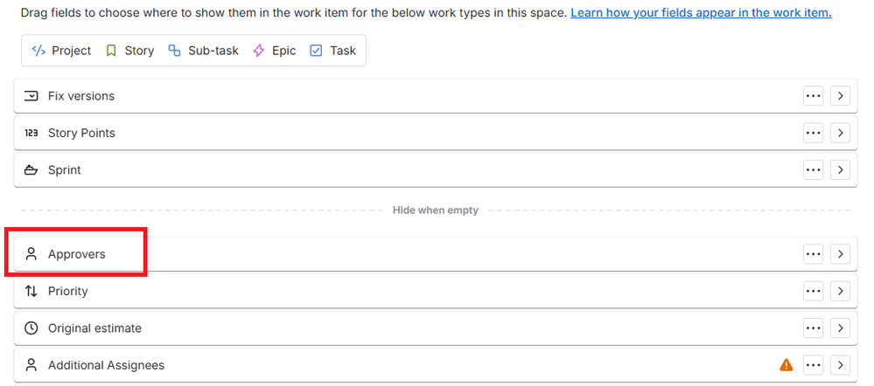Open more options for Priority

click(x=814, y=291)
